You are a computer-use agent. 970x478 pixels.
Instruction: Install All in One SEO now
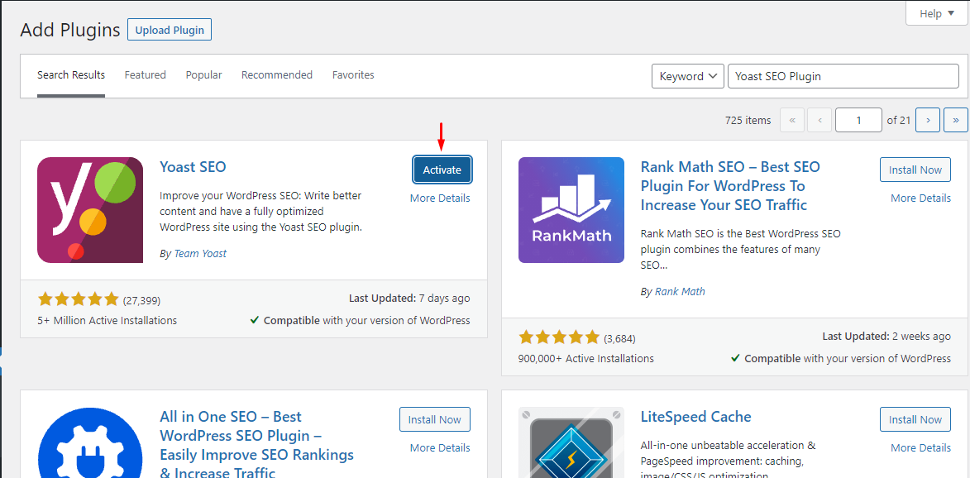click(435, 419)
